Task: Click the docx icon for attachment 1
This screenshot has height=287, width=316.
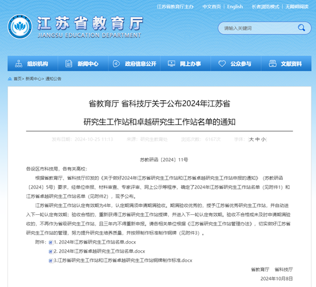Action: 51,242
